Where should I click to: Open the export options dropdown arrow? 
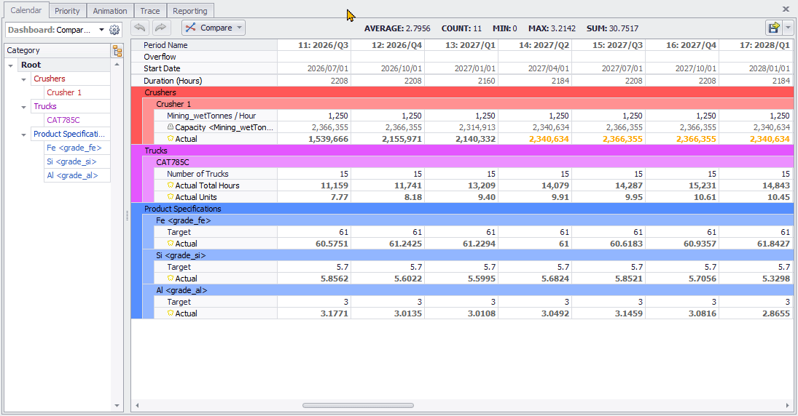(x=789, y=28)
